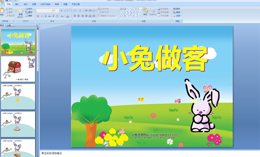Image resolution: width=260 pixels, height=157 pixels.
Task: Click the Decrease Font Size icon
Action: click(x=65, y=11)
